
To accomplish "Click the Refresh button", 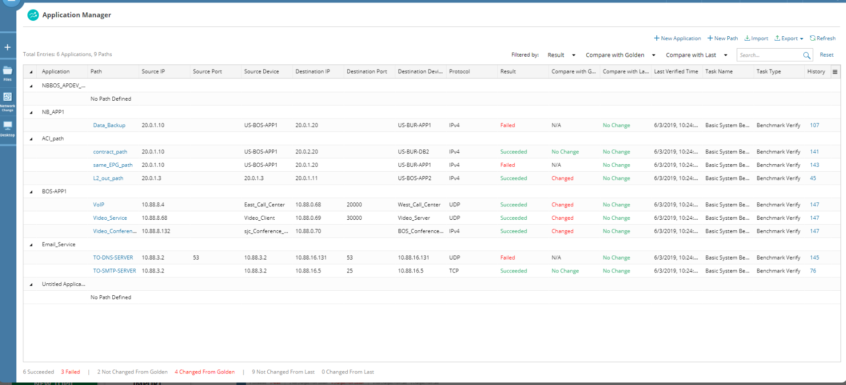I will click(x=823, y=38).
